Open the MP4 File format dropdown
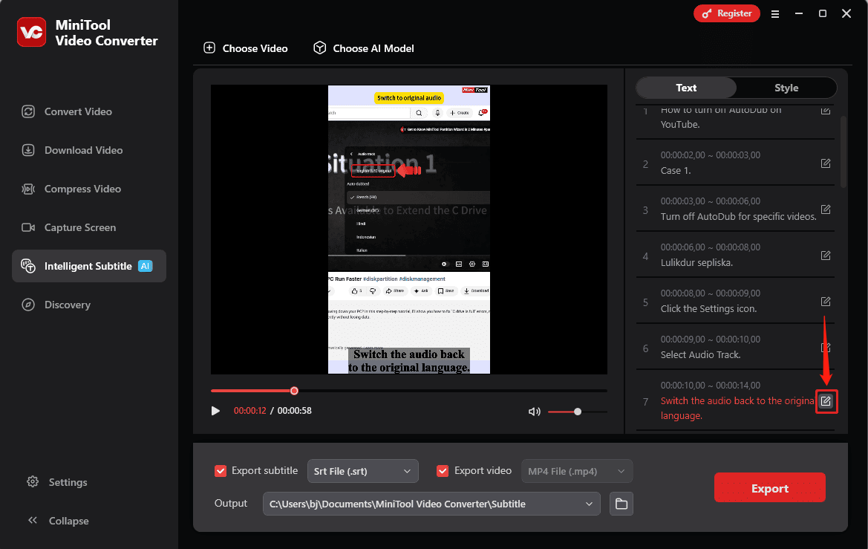This screenshot has width=868, height=549. pos(576,470)
